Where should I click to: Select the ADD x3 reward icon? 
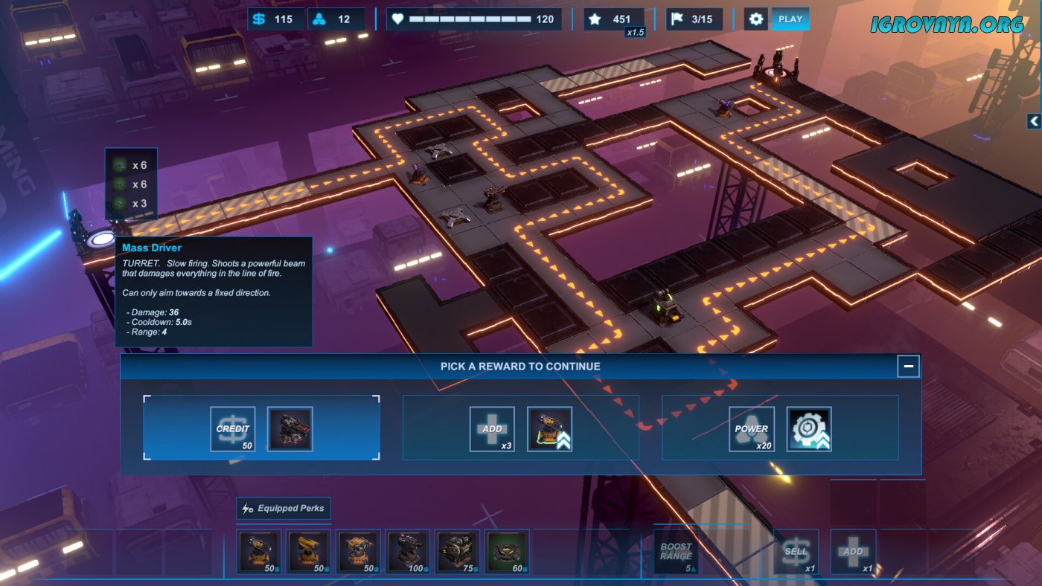(492, 429)
